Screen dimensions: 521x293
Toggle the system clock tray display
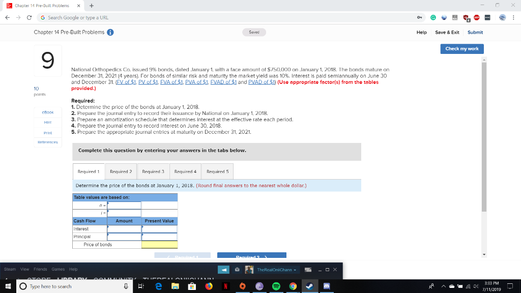492,285
